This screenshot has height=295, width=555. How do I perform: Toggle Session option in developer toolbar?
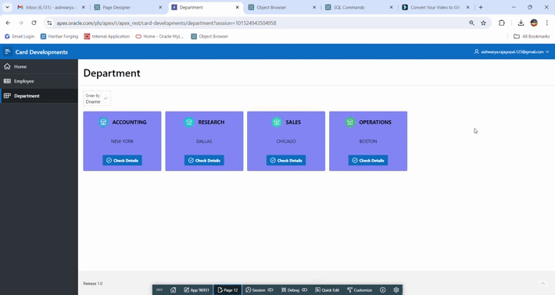click(x=259, y=290)
